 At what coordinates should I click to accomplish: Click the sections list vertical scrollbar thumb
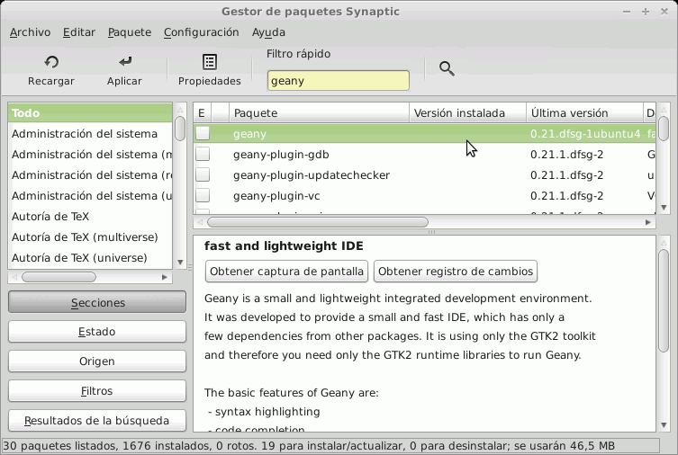coord(180,129)
